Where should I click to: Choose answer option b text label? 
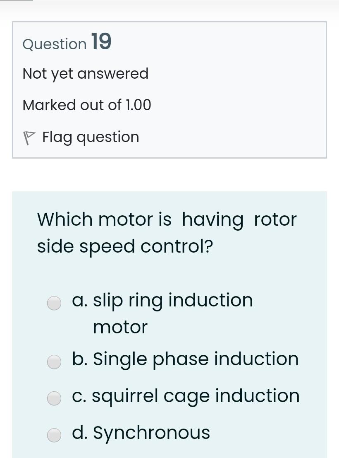point(186,359)
